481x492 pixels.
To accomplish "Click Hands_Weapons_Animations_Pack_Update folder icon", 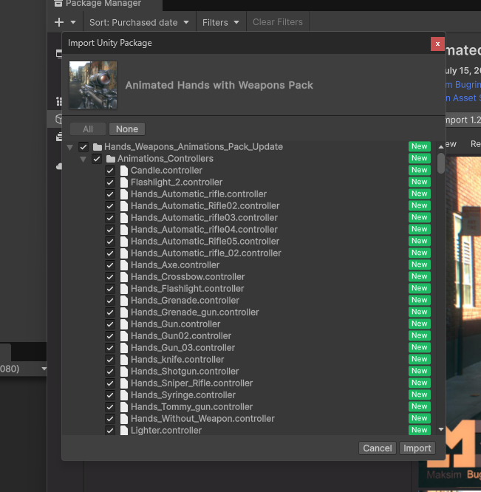I will 98,147.
